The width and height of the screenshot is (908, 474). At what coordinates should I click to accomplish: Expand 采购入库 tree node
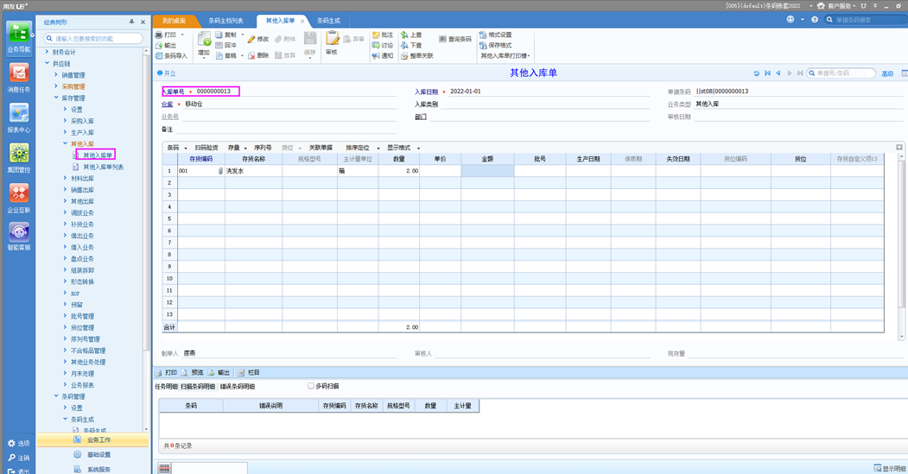tap(65, 120)
